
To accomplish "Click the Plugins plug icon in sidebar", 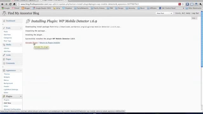I will click(x=4, y=96).
